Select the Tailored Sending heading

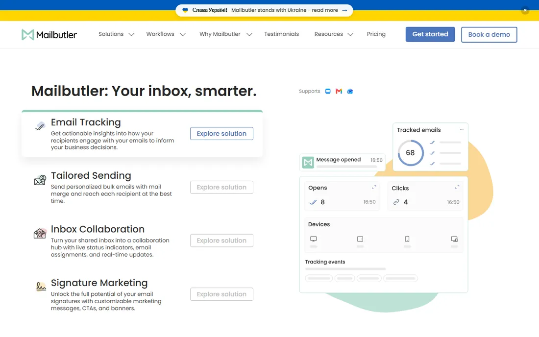pos(91,175)
